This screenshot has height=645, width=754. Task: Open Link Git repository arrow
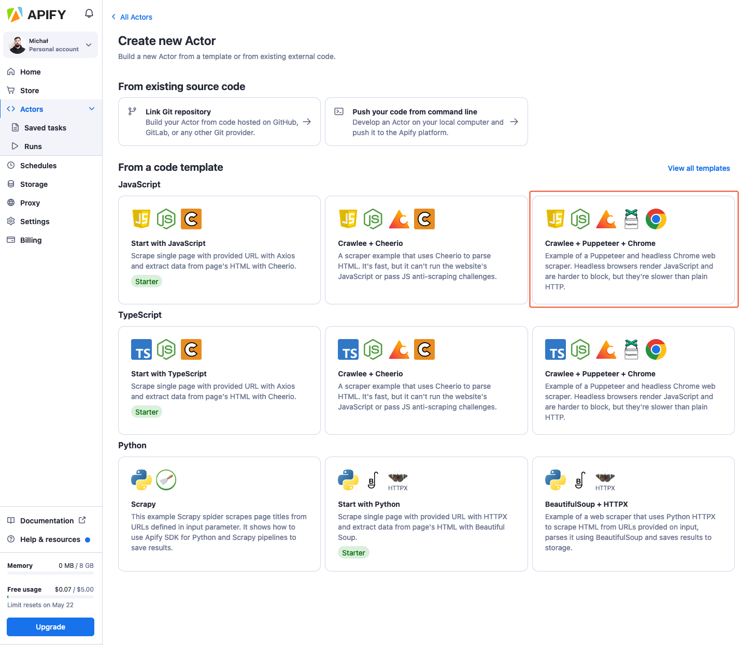click(x=307, y=122)
